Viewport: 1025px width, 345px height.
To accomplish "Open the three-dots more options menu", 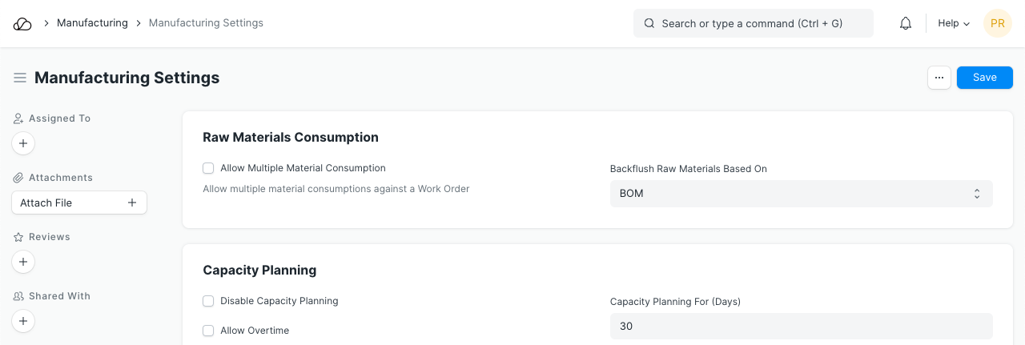I will click(x=939, y=78).
